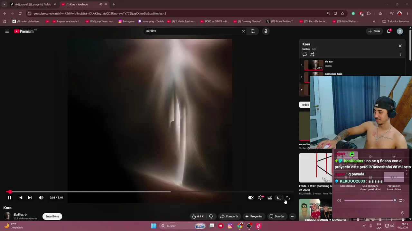Toggle playlist loop
The height and width of the screenshot is (231, 412).
pyautogui.click(x=304, y=54)
